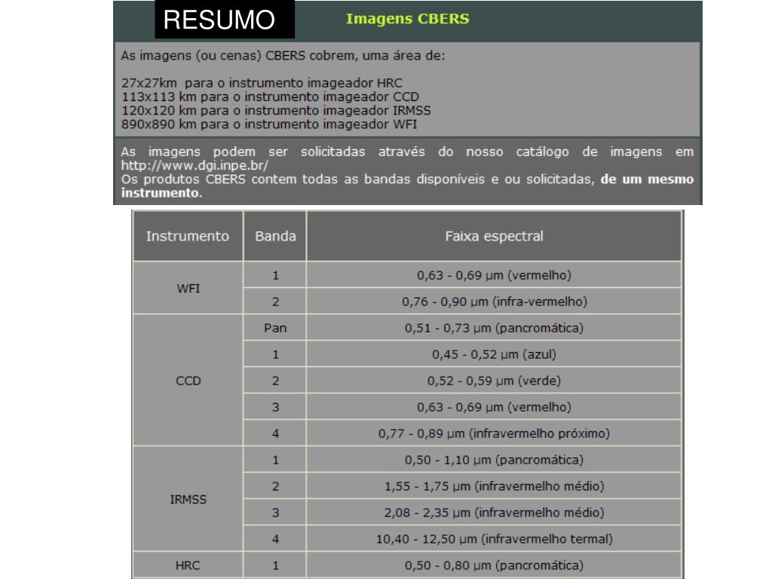
Task: Select the Pan band cell
Action: pos(275,328)
